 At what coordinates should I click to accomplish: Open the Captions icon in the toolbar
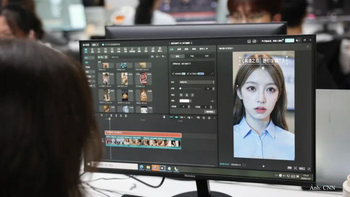[x=125, y=50]
